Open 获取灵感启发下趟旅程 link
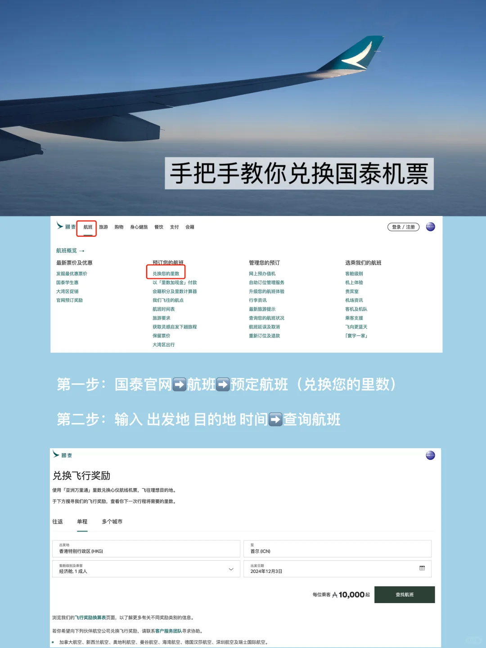The height and width of the screenshot is (648, 486). pos(175,327)
